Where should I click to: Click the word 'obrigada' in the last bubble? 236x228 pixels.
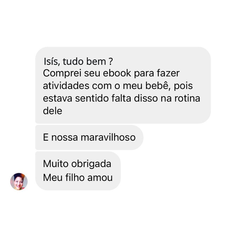(91, 164)
